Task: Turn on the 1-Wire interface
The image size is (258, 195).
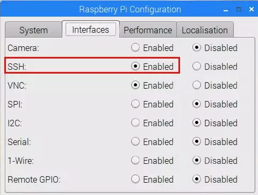Action: [x=135, y=161]
